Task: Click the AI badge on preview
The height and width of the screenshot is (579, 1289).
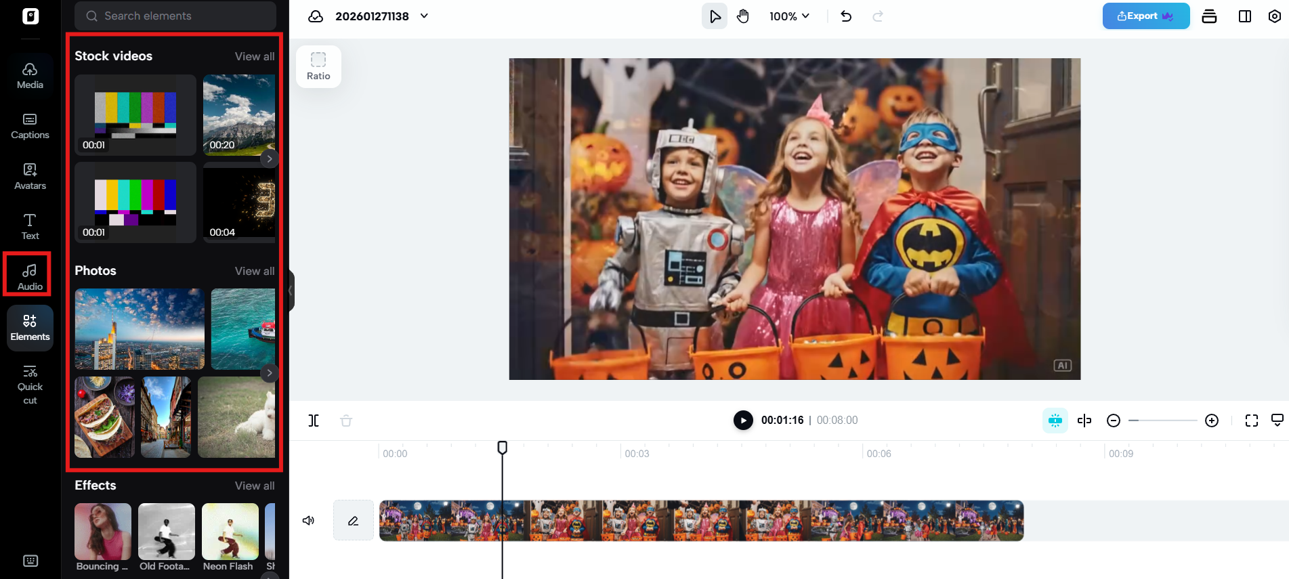Action: (x=1063, y=366)
